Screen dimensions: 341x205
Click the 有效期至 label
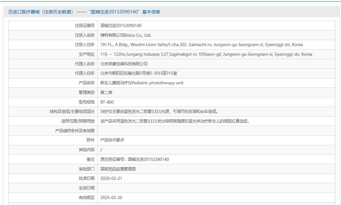tap(87, 198)
